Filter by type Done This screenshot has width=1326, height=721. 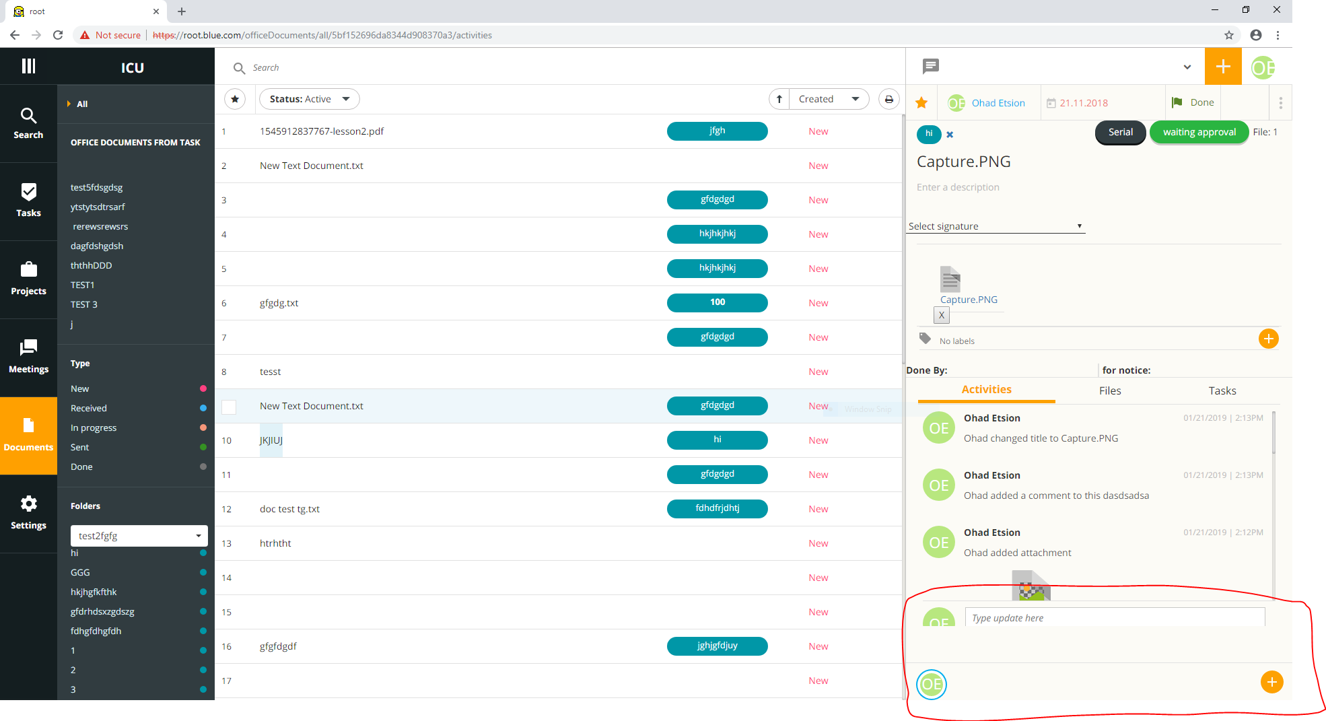81,467
